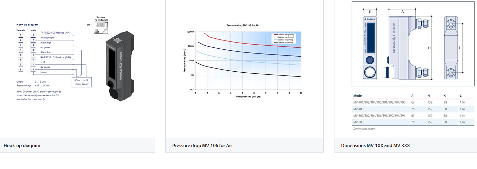This screenshot has height=169, width=477.
Task: Click the Inlet pressure axis label
Action: click(x=248, y=97)
